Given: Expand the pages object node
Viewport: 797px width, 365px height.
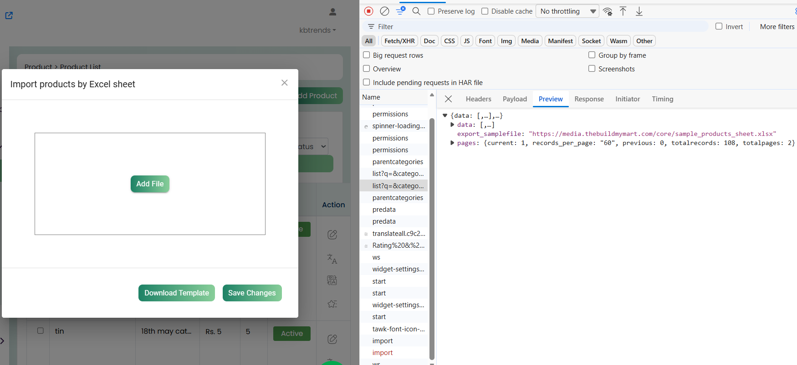Looking at the screenshot, I should (x=452, y=143).
